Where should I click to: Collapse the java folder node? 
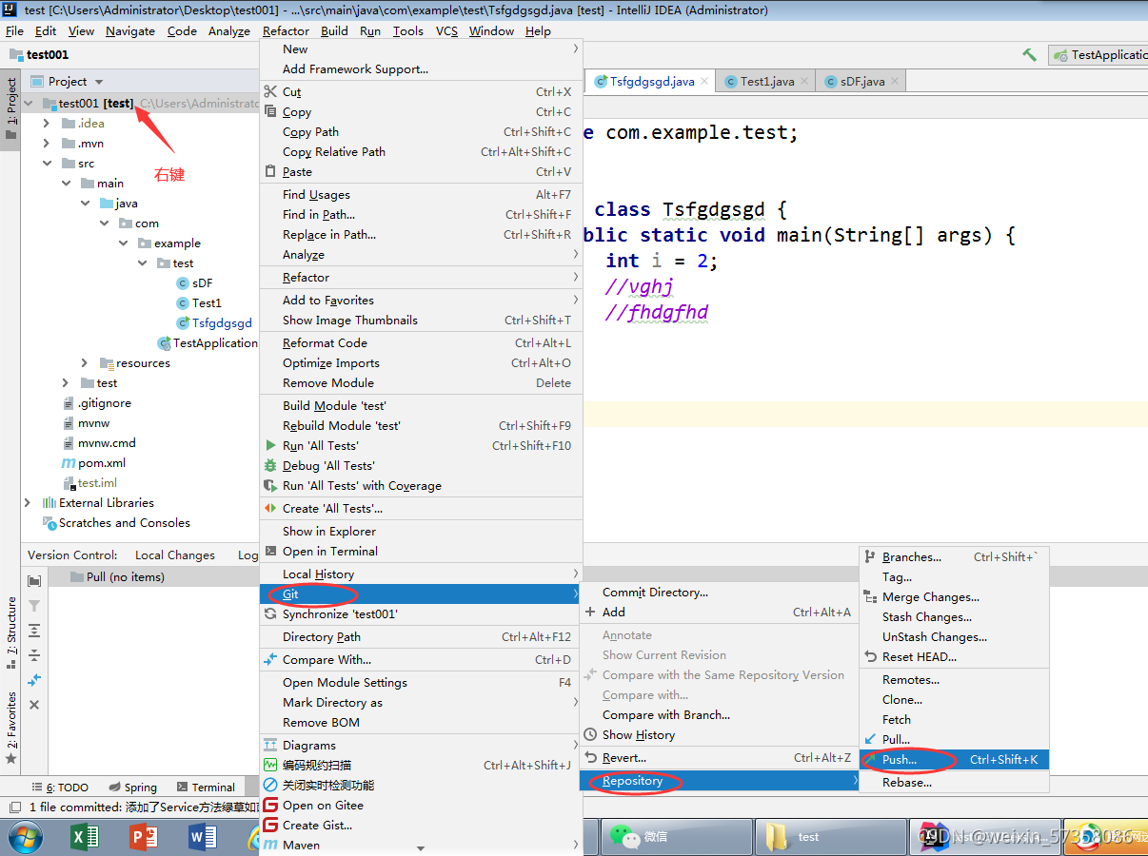pos(85,203)
